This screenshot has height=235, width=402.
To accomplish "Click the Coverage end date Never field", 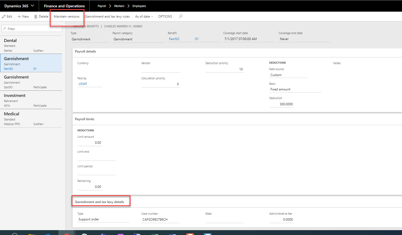I will (x=305, y=39).
